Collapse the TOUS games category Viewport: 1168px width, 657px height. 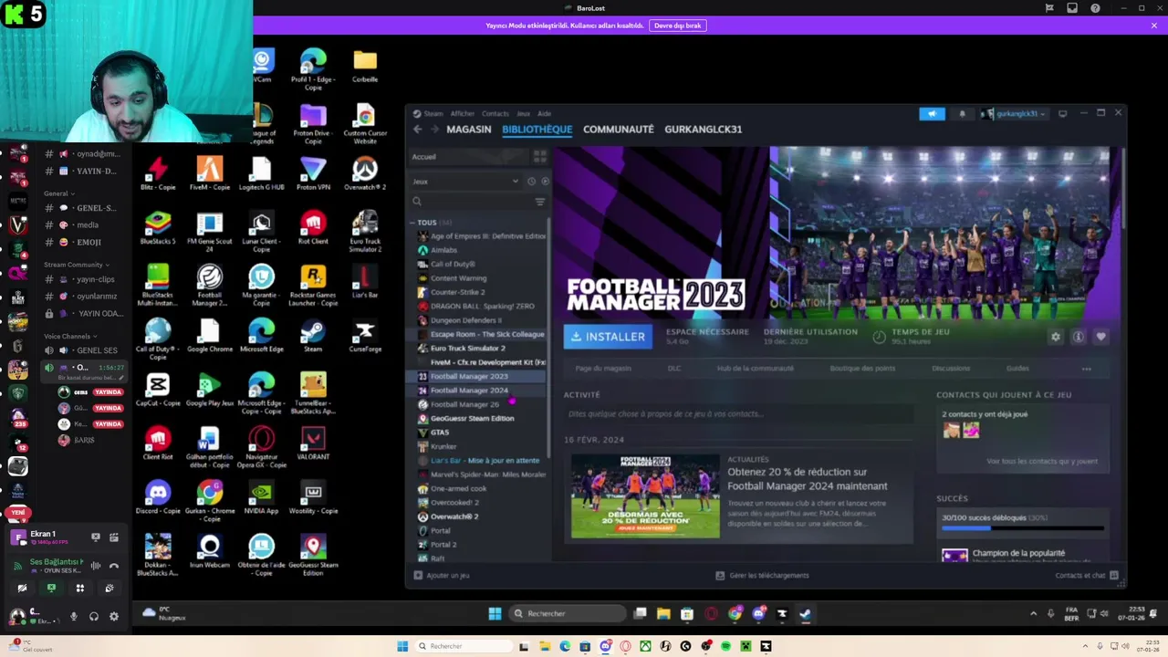(x=412, y=223)
